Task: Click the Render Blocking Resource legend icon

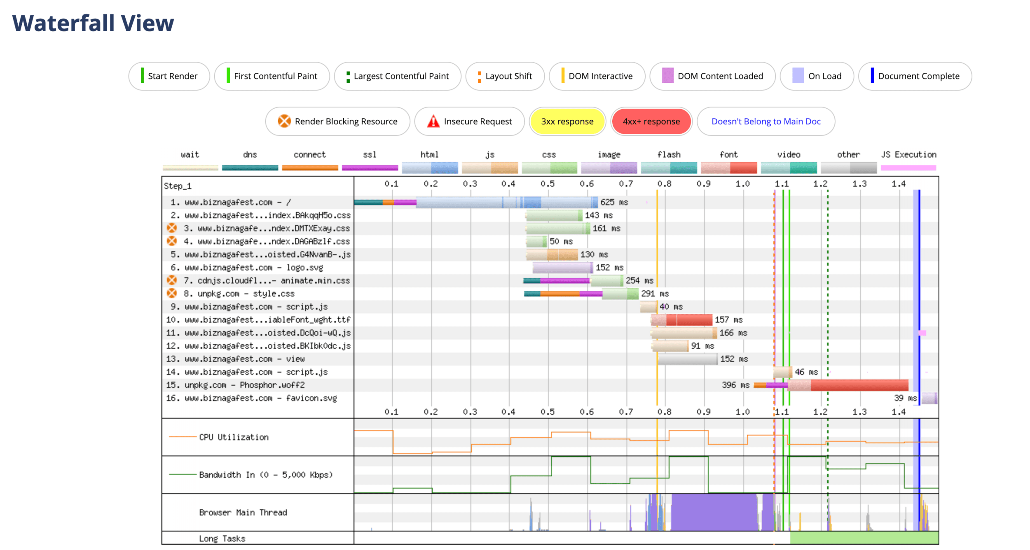Action: click(x=284, y=121)
